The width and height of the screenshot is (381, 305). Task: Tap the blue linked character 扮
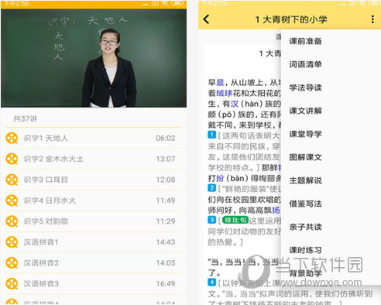220,178
